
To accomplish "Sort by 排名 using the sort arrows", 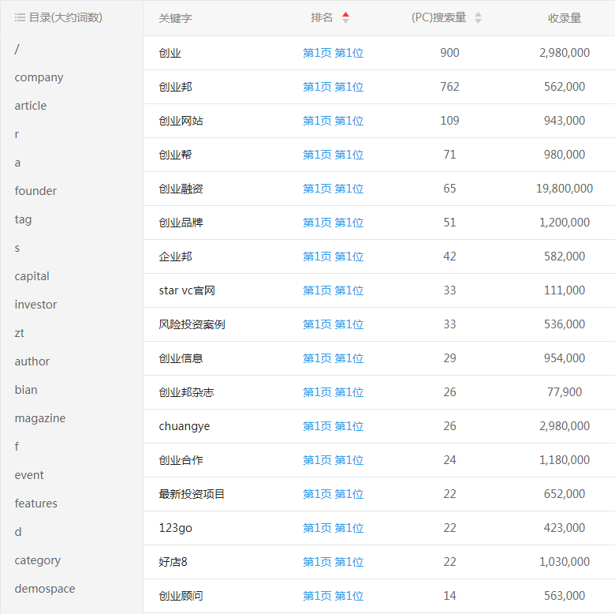I will coord(345,17).
